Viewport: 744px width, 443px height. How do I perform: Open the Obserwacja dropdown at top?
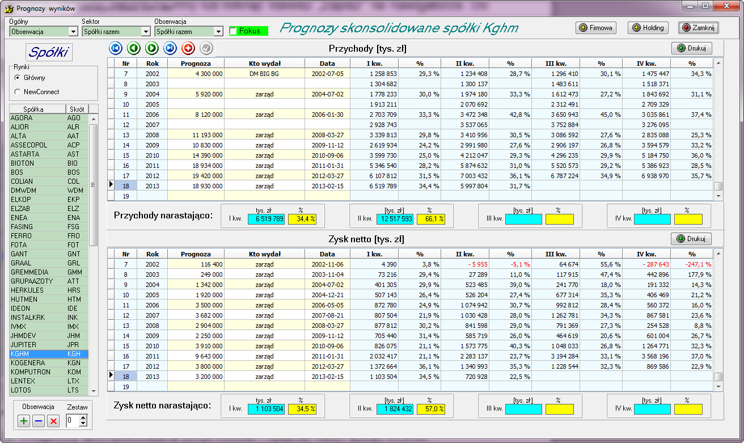pos(218,32)
